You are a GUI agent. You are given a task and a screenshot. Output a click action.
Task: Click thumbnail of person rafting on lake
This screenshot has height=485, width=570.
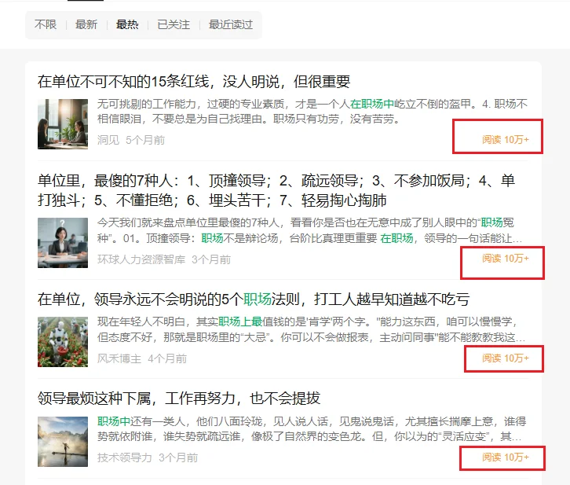pyautogui.click(x=63, y=441)
